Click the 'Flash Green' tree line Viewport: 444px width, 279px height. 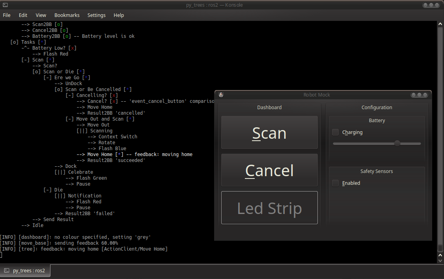86,178
